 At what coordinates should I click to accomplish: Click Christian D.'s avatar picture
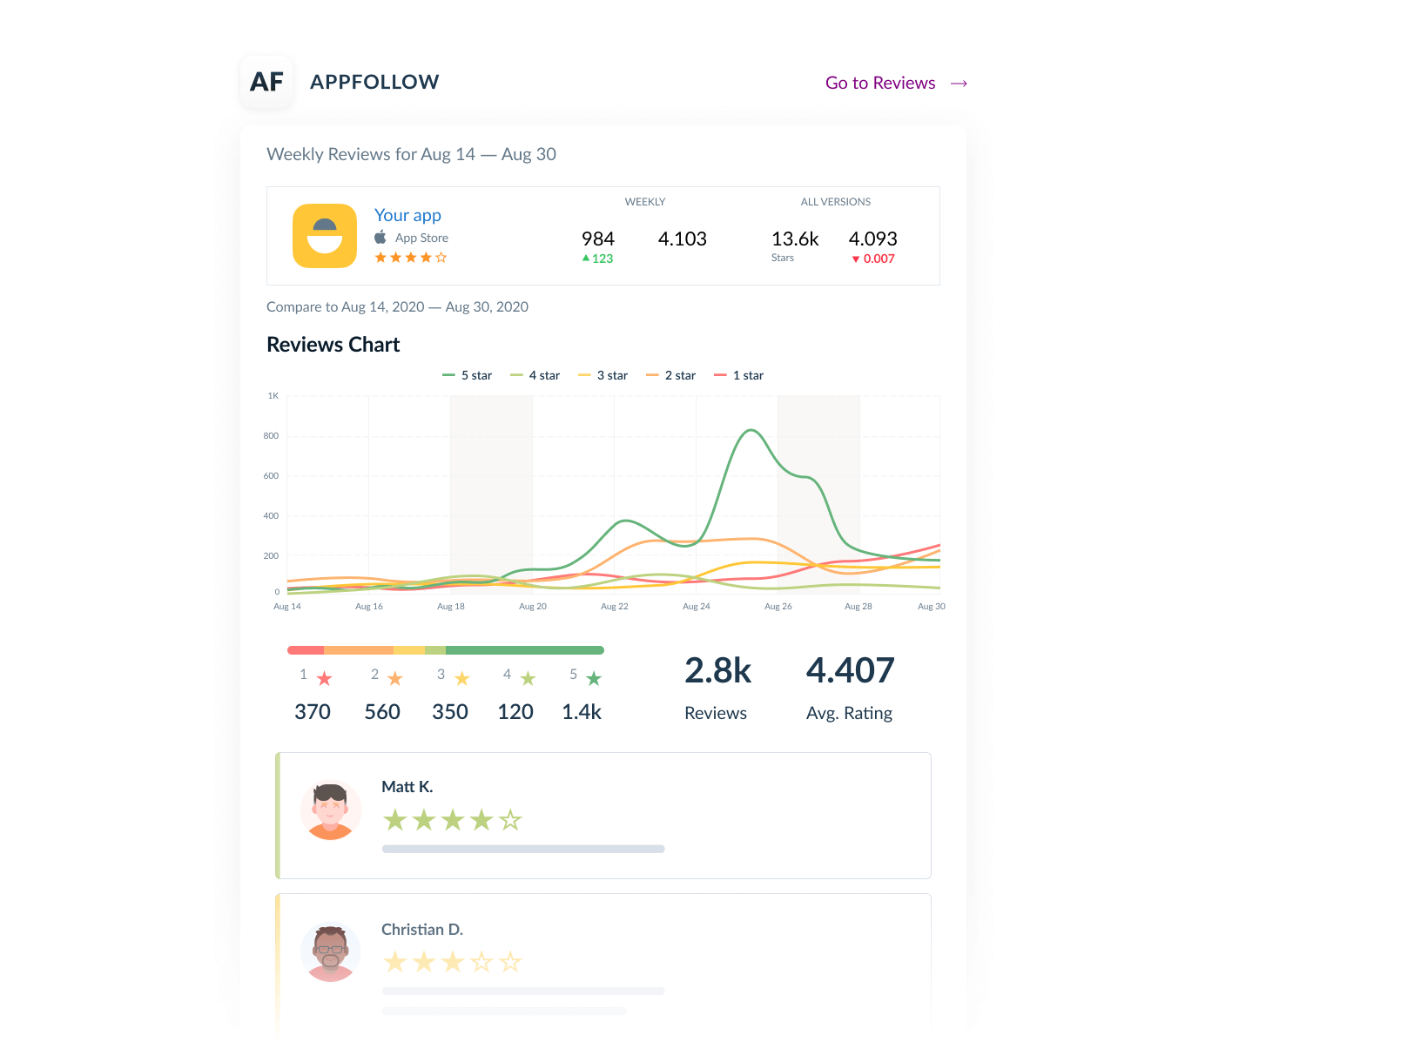pyautogui.click(x=331, y=952)
